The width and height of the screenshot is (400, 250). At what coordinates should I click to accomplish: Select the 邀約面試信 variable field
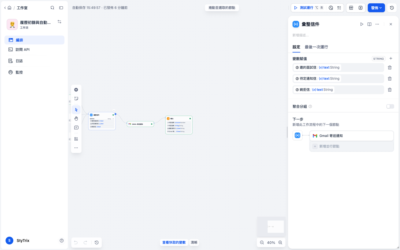(339, 67)
